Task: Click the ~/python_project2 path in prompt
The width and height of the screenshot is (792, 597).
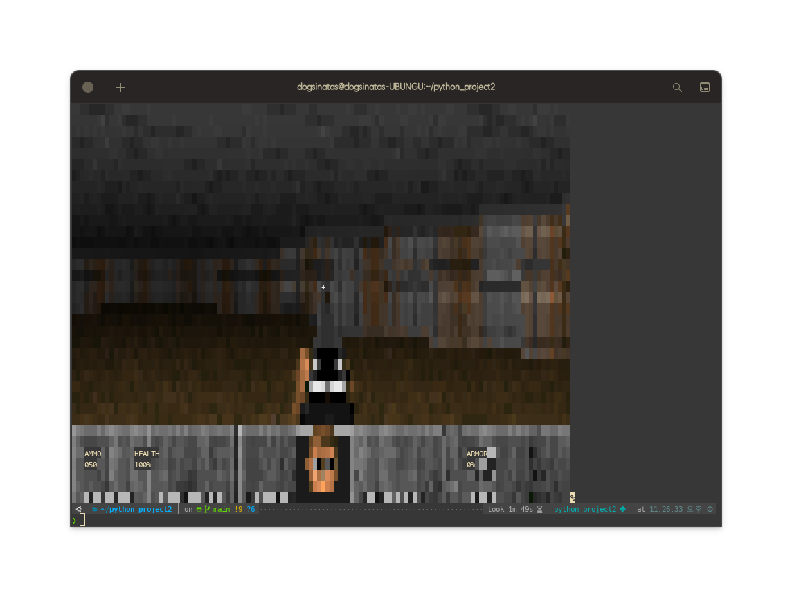Action: tap(136, 509)
